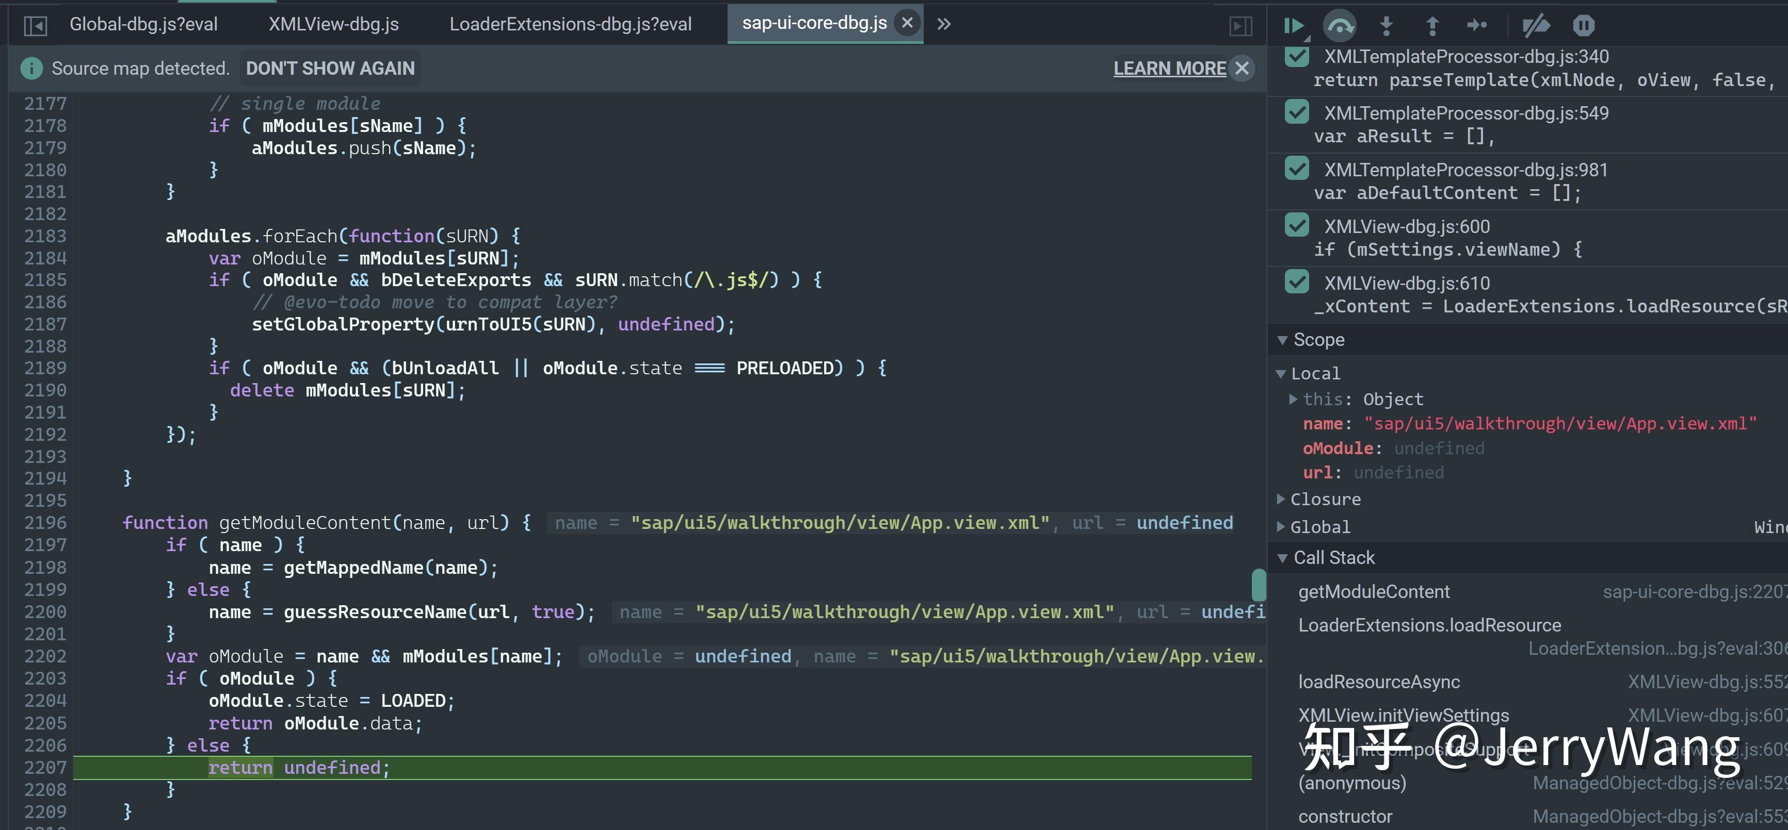This screenshot has height=830, width=1788.
Task: Select the Step over next function call icon
Action: tap(1340, 25)
